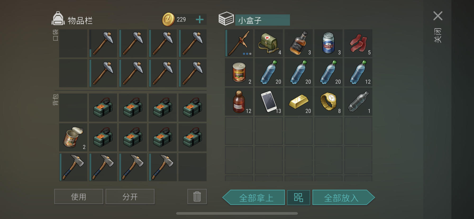Click the 分开 split button
This screenshot has height=219, width=474.
pyautogui.click(x=130, y=197)
